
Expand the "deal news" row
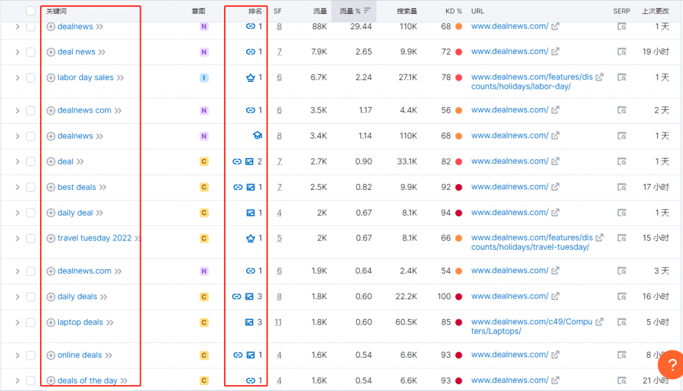pos(17,52)
